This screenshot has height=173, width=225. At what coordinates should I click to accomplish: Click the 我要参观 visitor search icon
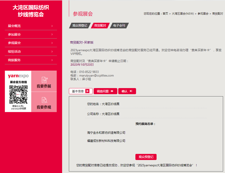[44, 100]
